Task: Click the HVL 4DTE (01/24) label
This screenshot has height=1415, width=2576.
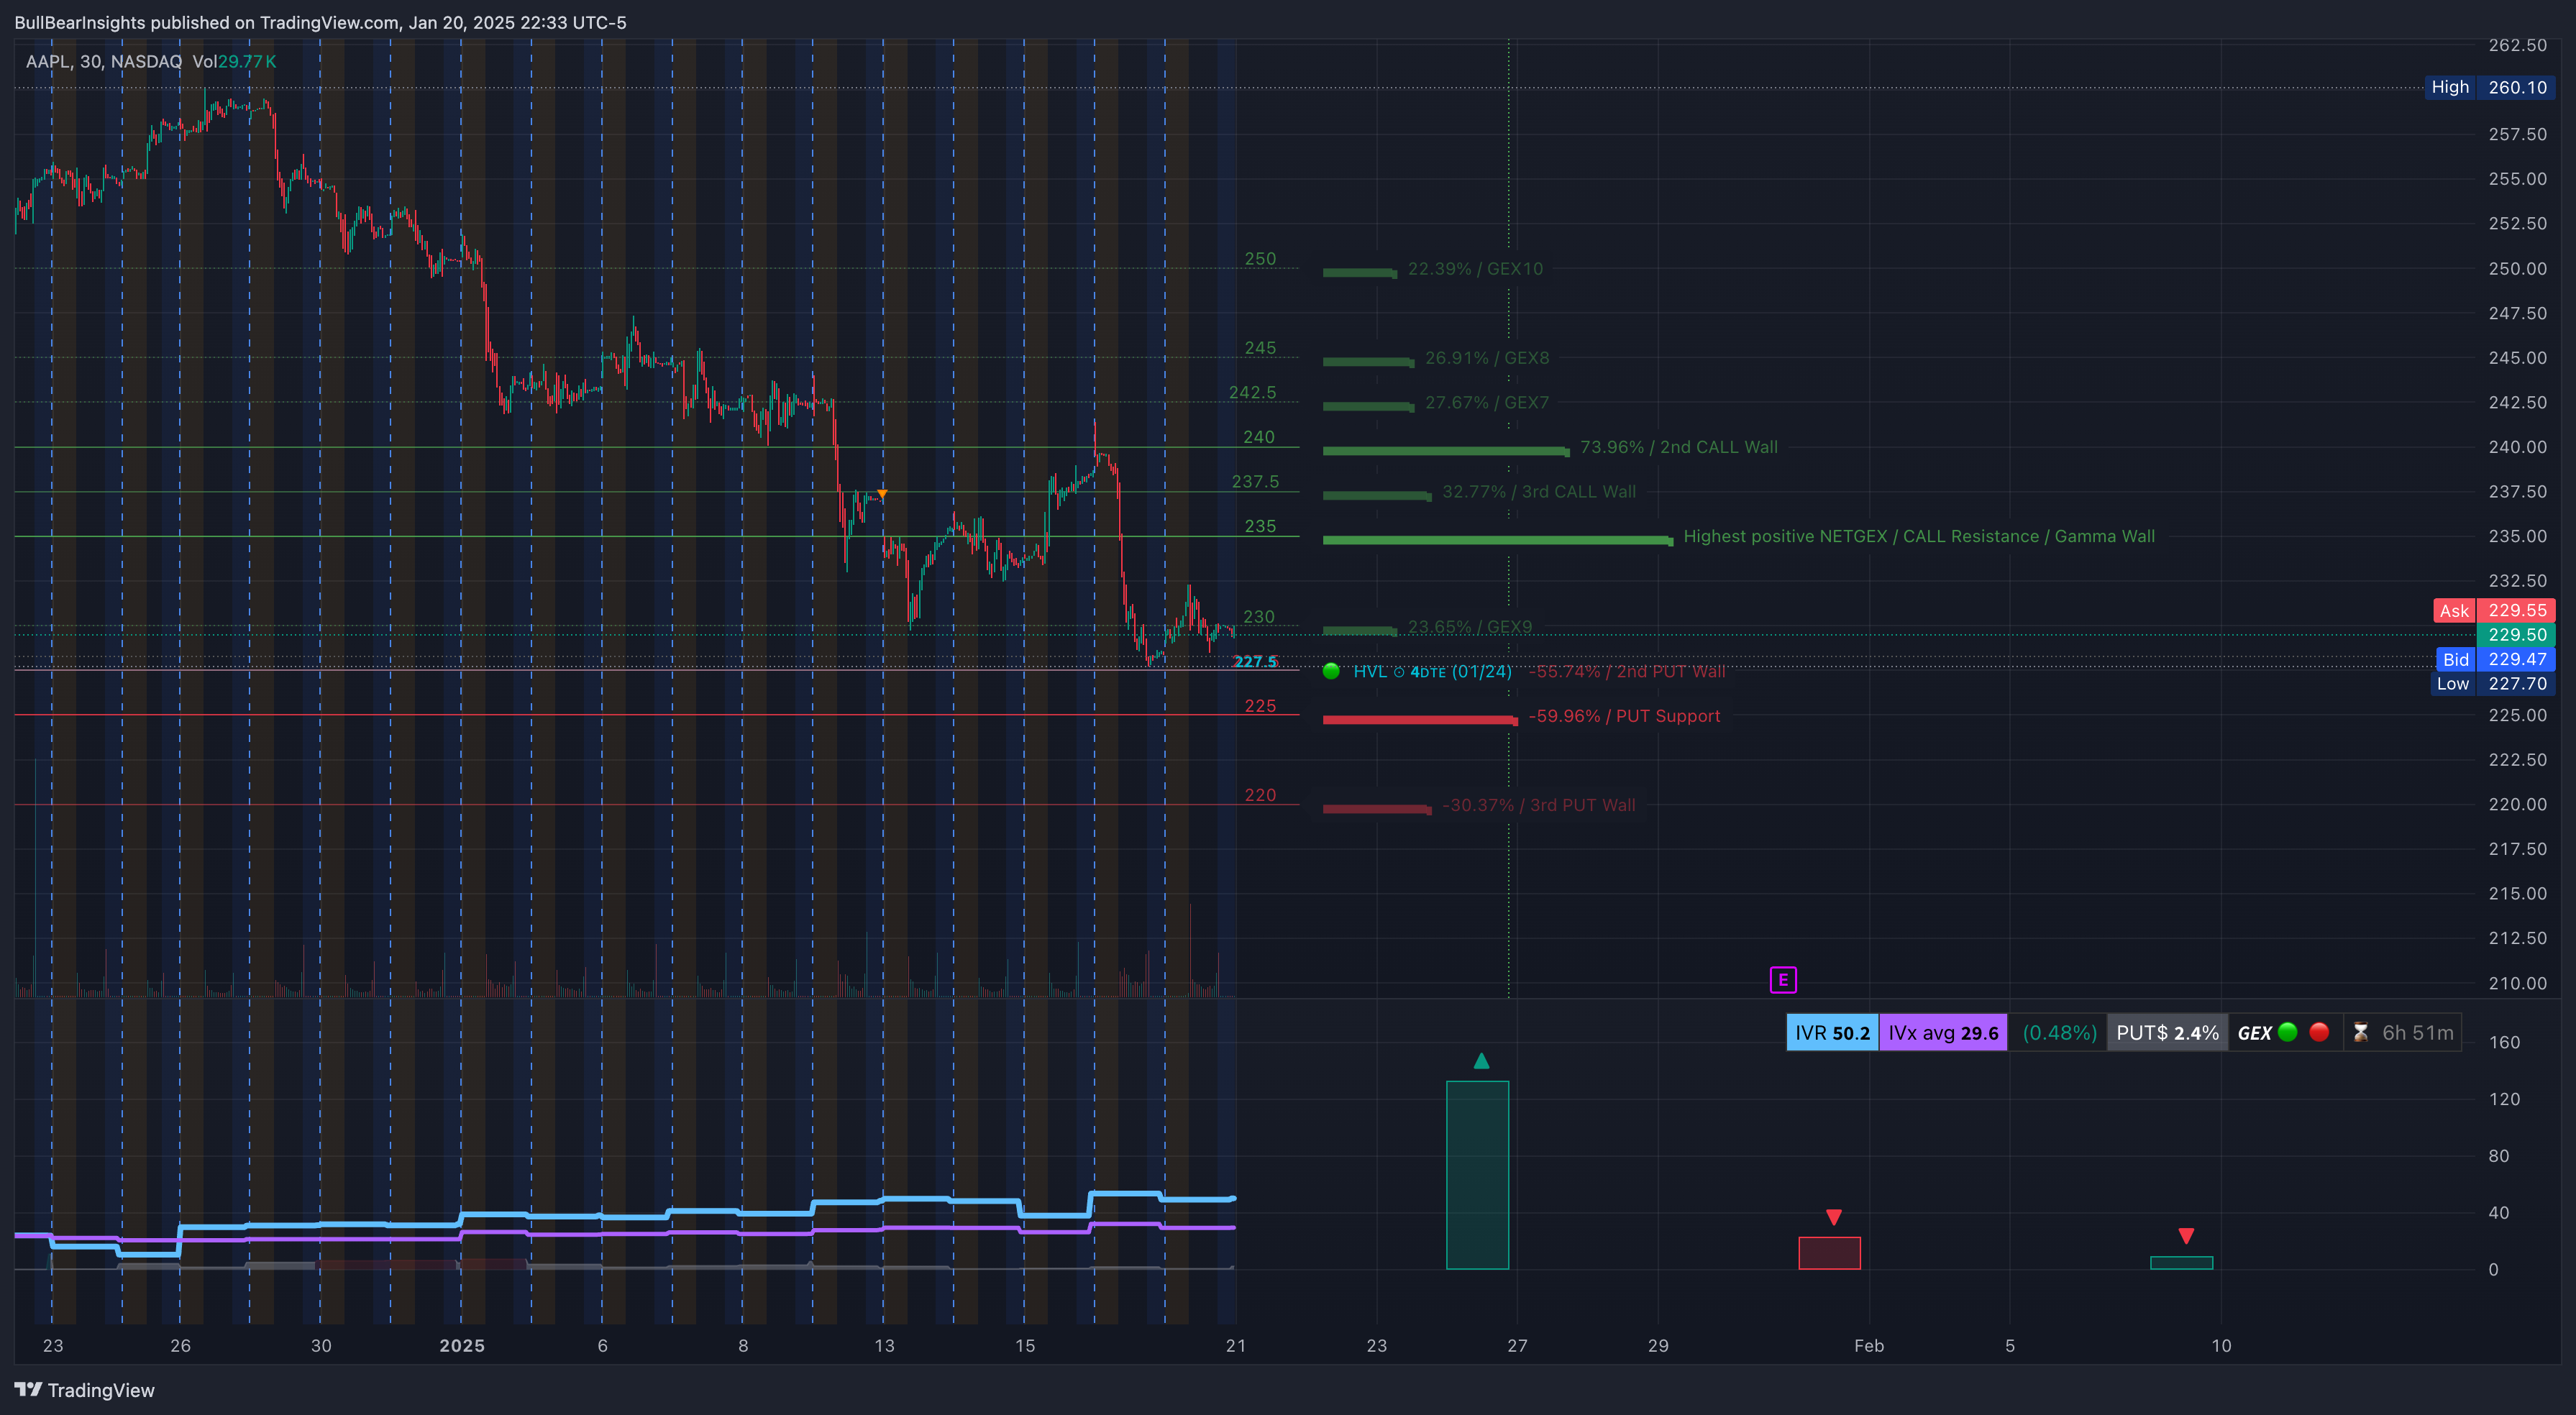Action: tap(1432, 672)
